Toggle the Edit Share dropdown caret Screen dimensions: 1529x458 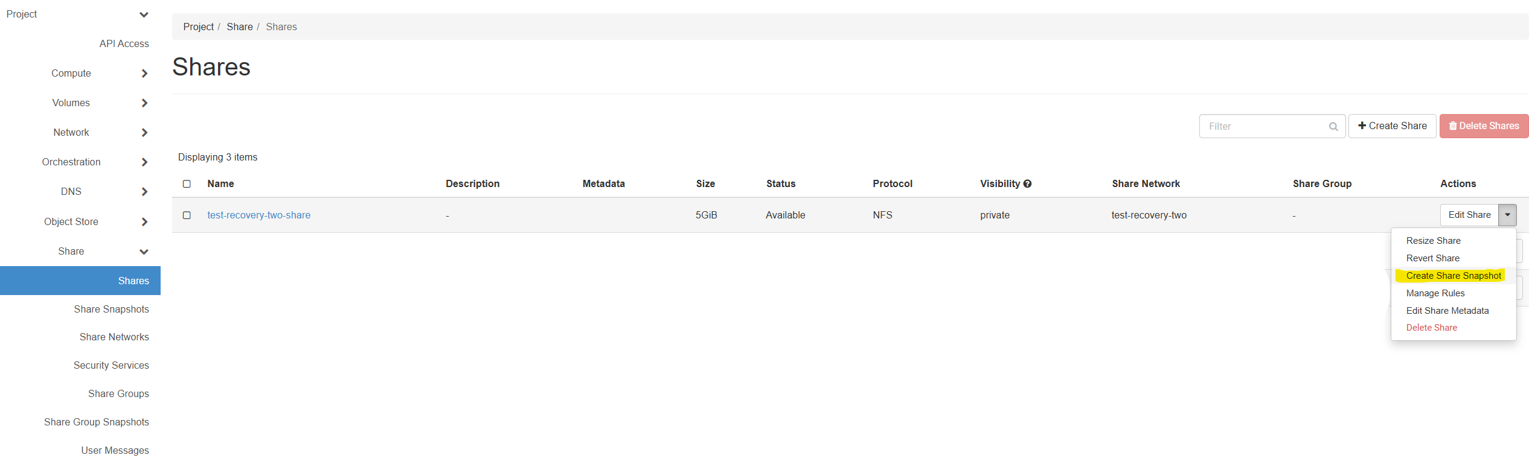(1507, 215)
